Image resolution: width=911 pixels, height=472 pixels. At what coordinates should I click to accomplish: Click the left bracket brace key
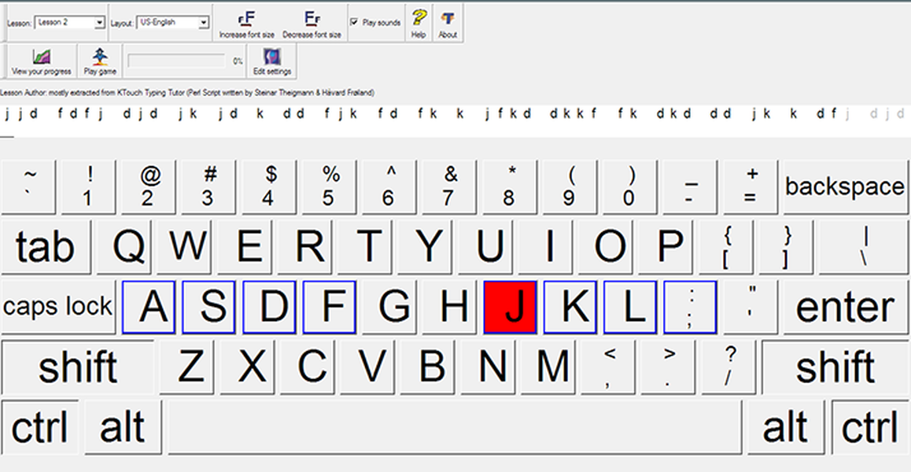(x=726, y=247)
